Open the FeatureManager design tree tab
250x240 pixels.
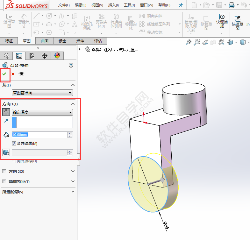pyautogui.click(x=7, y=56)
